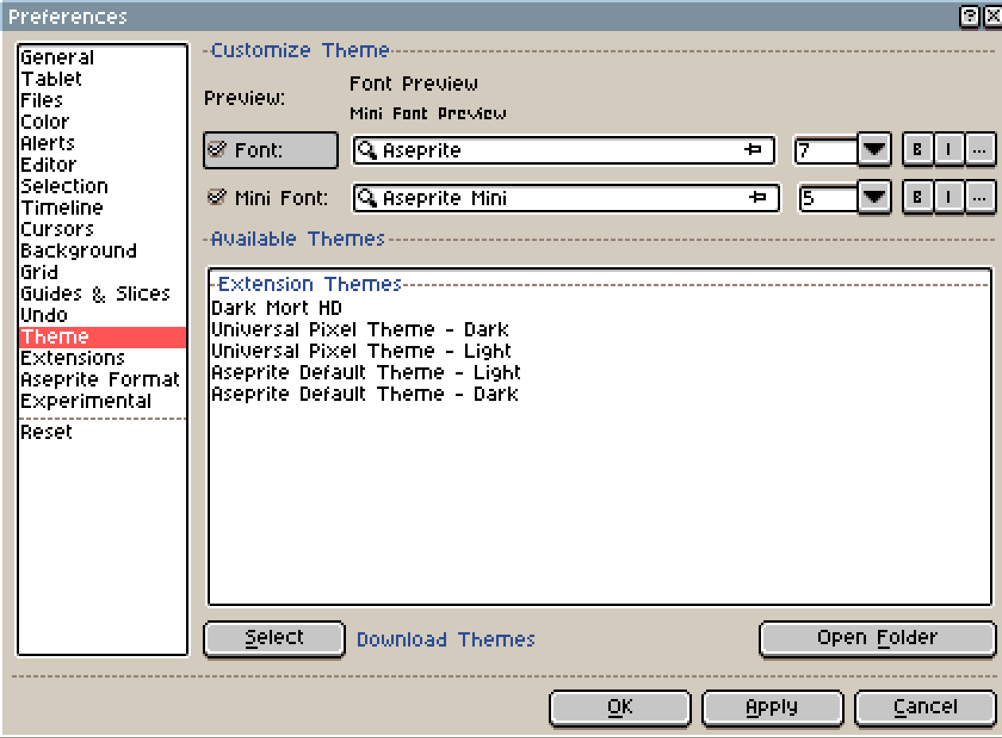Click the Mini Font size value 5 field
1002x738 pixels.
click(826, 198)
